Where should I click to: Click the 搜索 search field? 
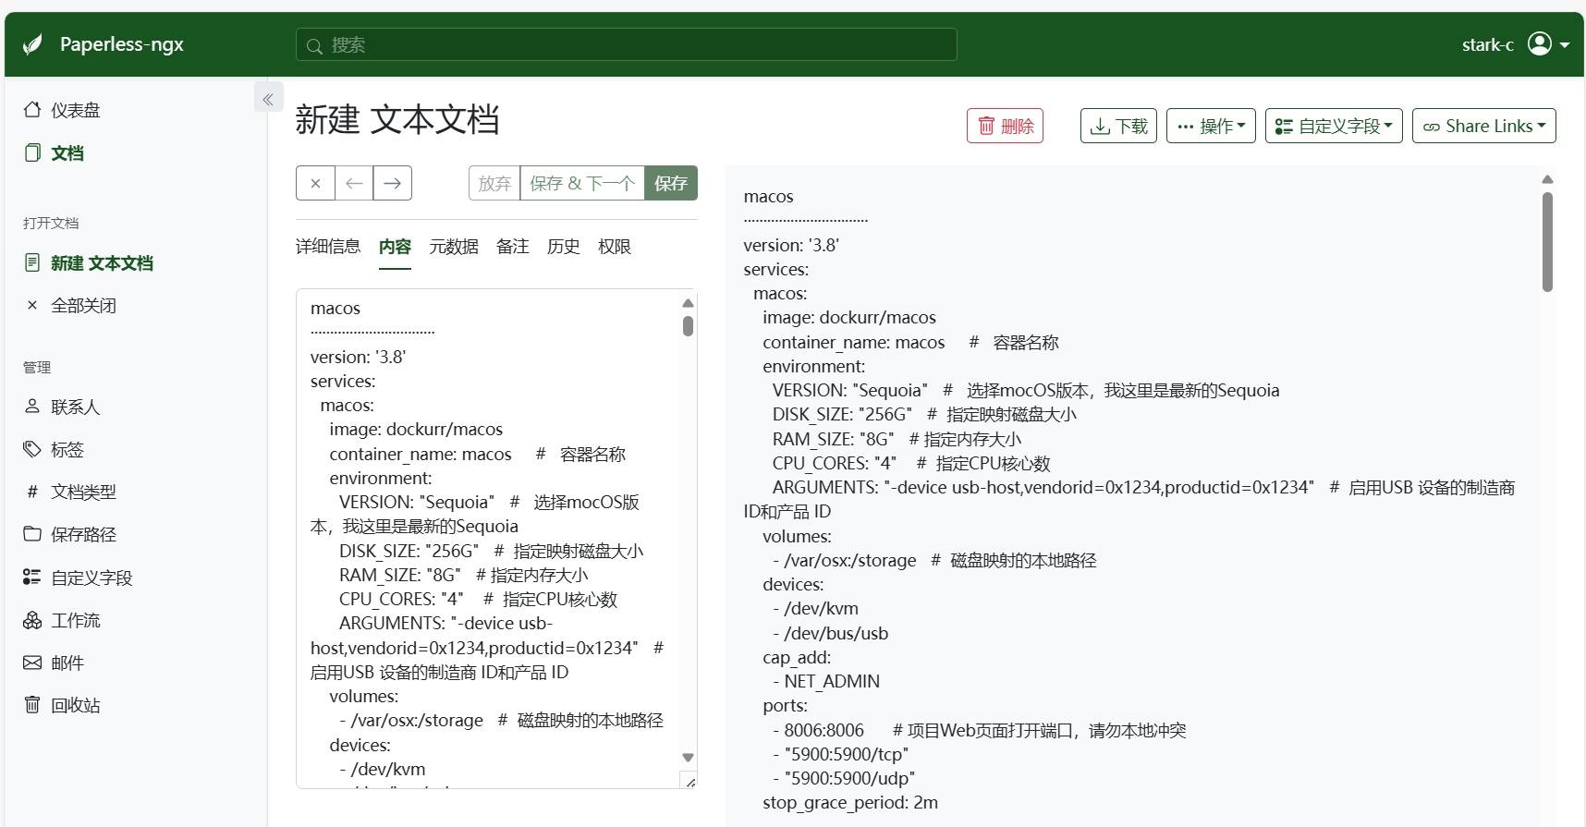pyautogui.click(x=626, y=44)
